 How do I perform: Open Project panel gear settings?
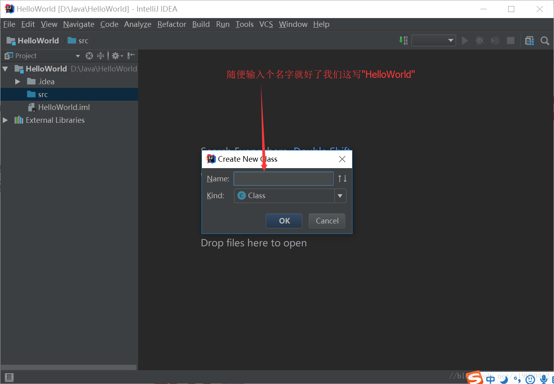click(x=117, y=56)
